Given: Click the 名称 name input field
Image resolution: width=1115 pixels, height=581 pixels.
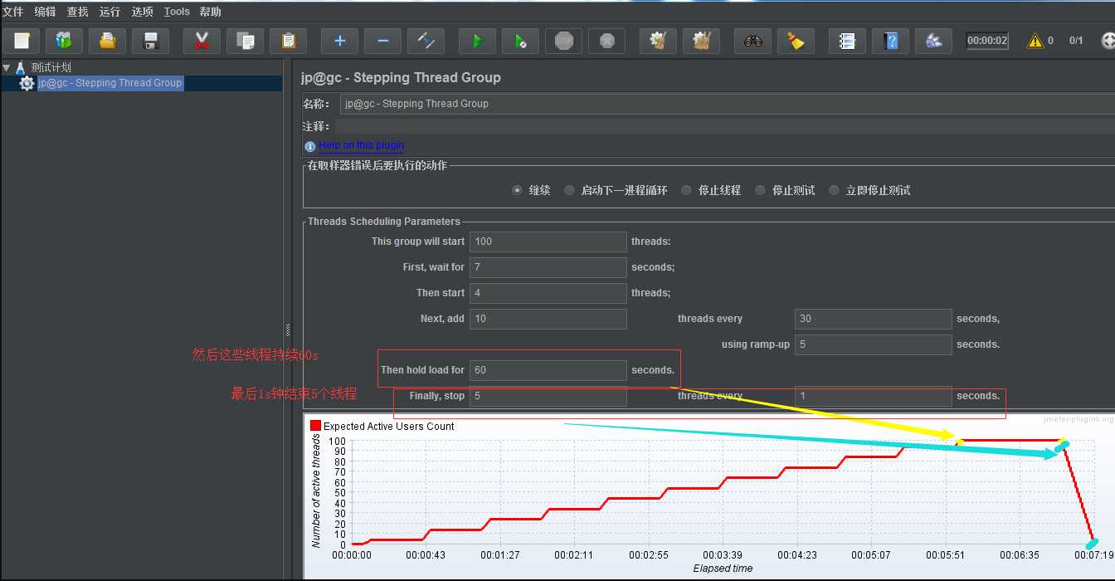Looking at the screenshot, I should point(727,104).
